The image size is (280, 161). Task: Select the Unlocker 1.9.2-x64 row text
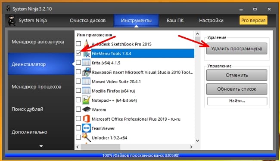(x=109, y=138)
